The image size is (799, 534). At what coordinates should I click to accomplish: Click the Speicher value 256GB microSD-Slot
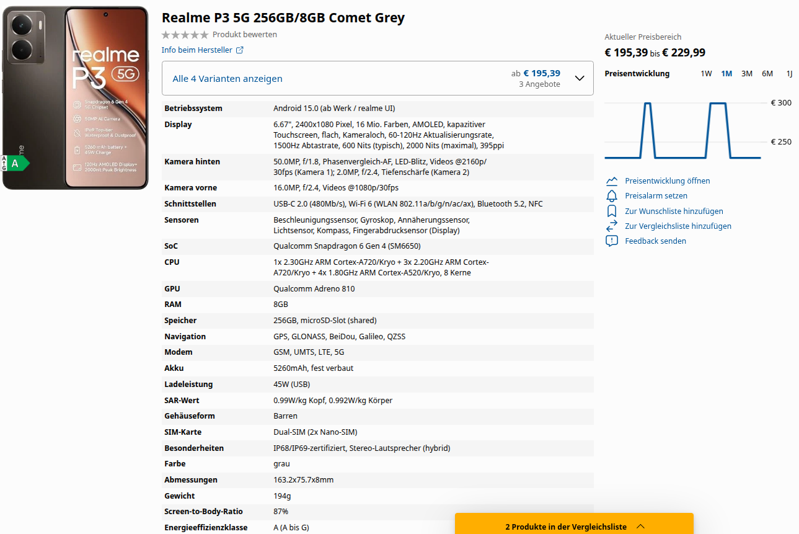coord(325,321)
